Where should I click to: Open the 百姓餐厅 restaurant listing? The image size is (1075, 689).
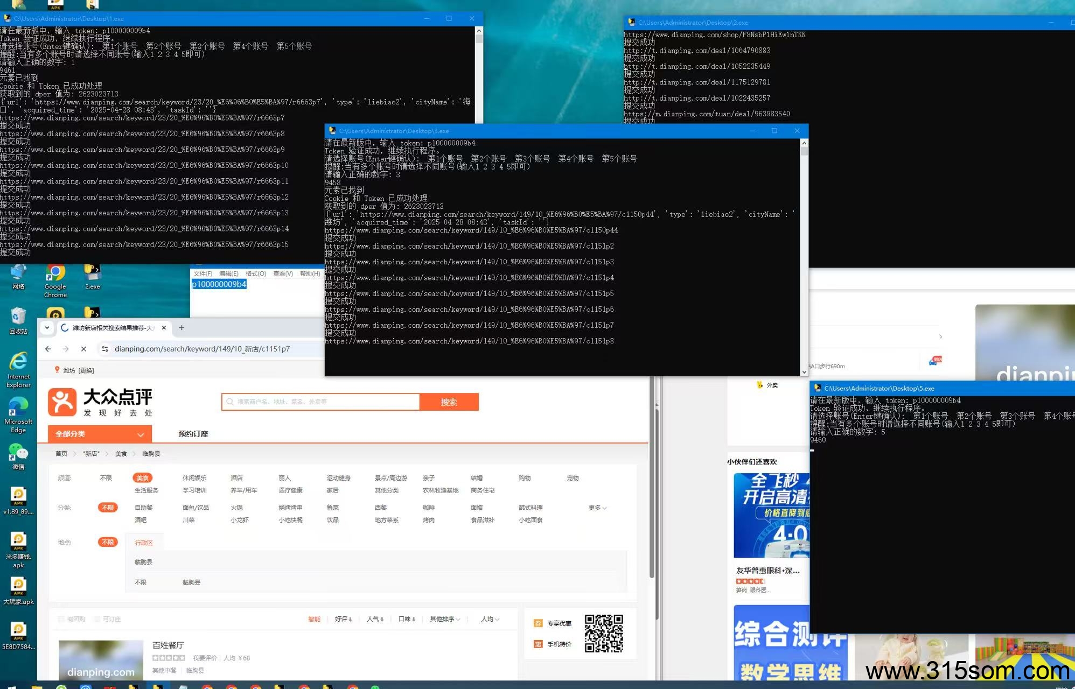pyautogui.click(x=168, y=645)
